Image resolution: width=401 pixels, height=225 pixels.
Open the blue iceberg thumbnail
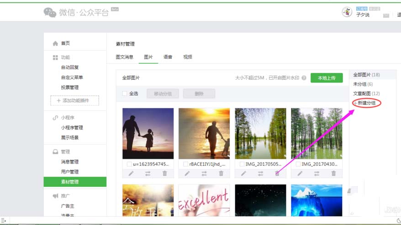[317, 200]
